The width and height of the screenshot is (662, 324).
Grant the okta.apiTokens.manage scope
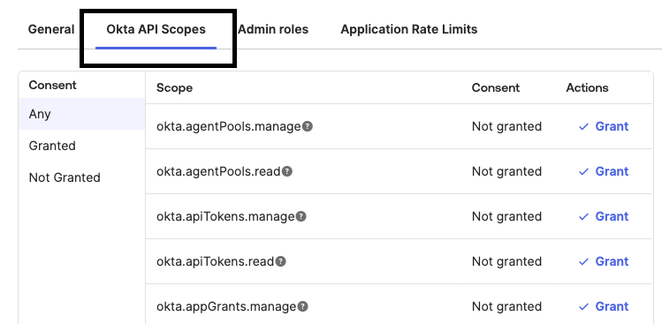(x=604, y=216)
